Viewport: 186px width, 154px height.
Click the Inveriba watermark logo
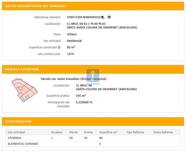click(93, 76)
